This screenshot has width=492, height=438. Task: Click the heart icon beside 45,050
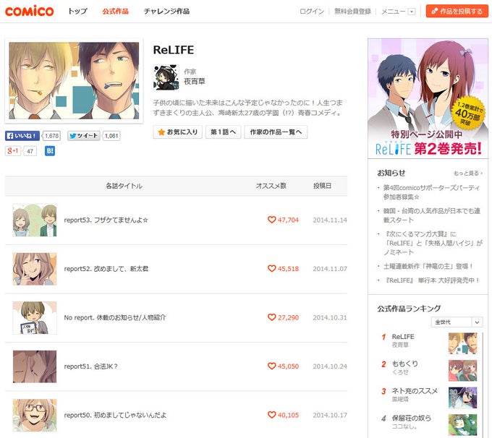[x=271, y=366]
